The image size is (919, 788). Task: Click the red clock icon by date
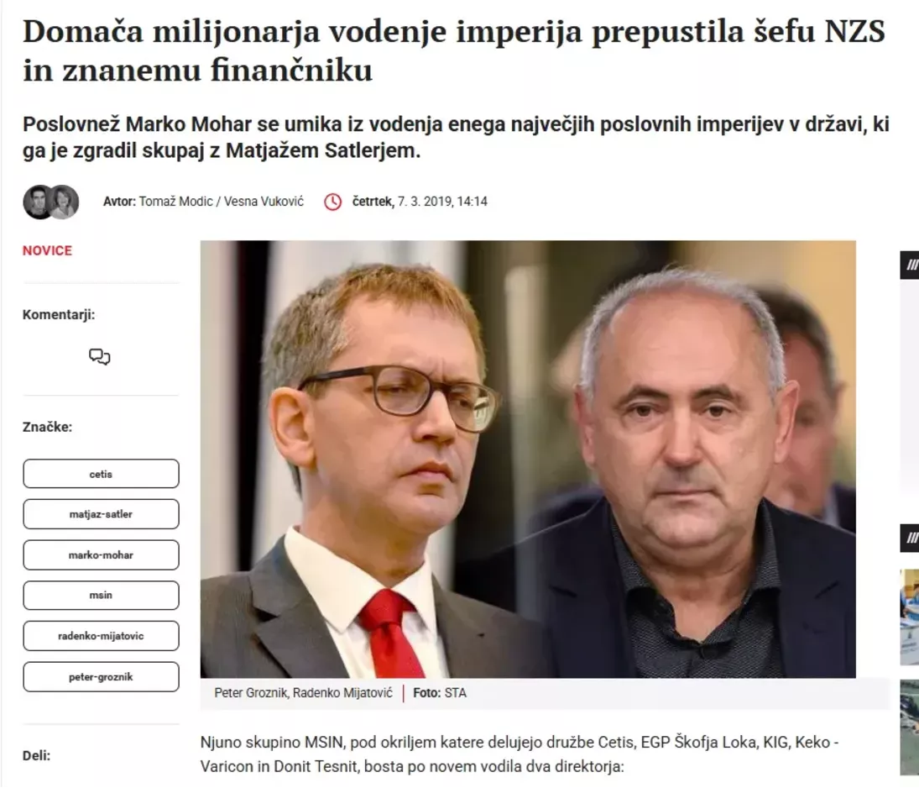point(333,202)
